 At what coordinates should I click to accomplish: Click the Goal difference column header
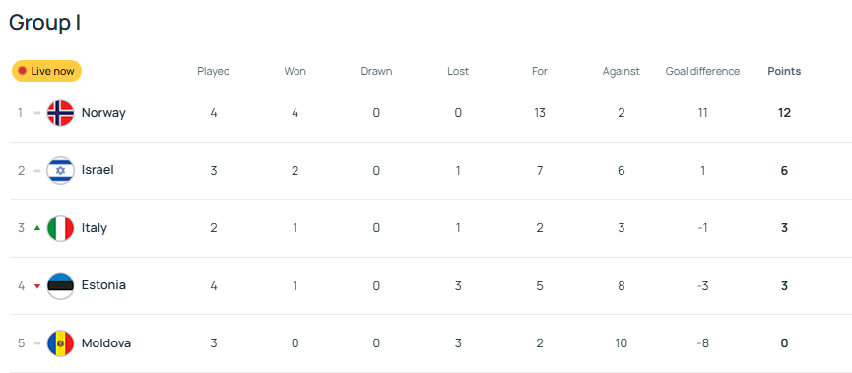(x=702, y=71)
